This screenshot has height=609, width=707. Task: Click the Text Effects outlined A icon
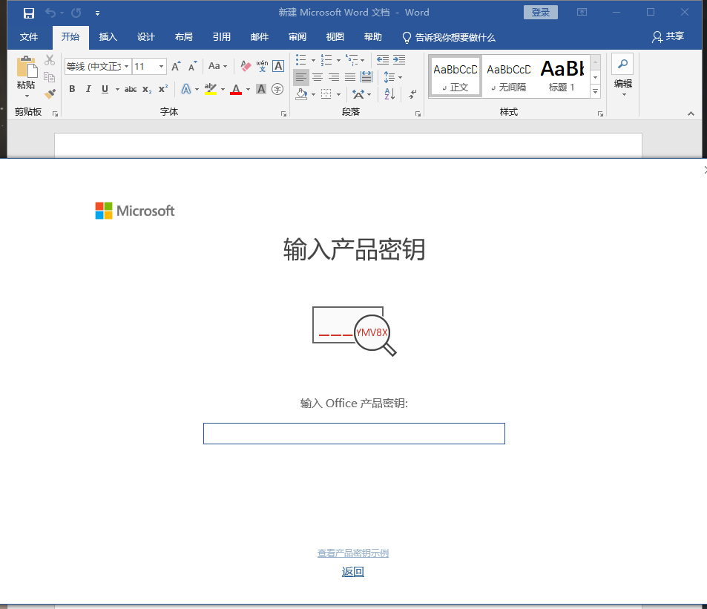click(x=185, y=89)
